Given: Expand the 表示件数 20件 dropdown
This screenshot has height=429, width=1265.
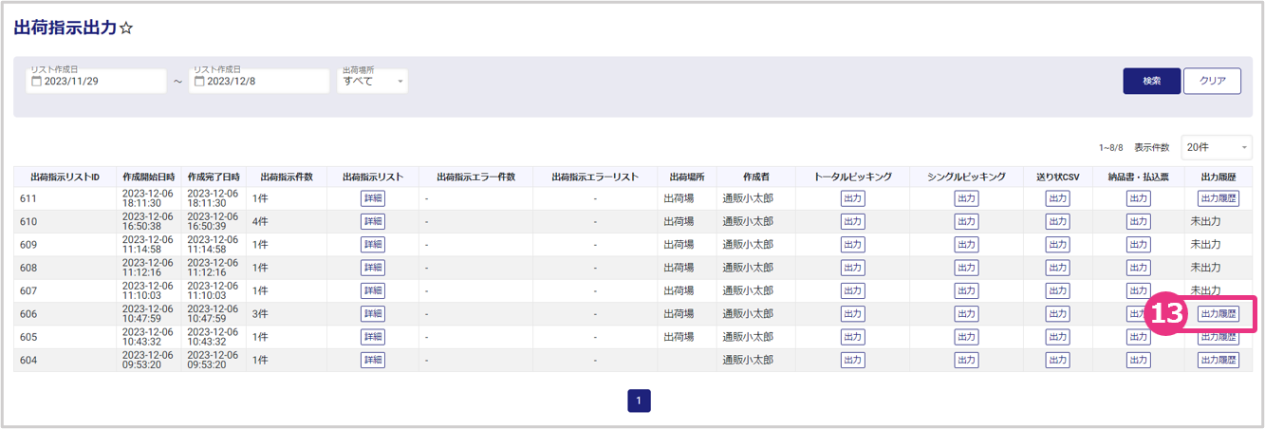Looking at the screenshot, I should 1216,147.
